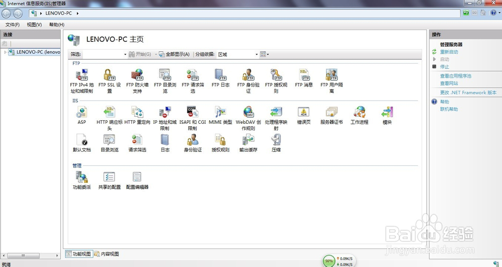Click 查看网站 link
Screen dimensions: 502x267
click(x=449, y=83)
